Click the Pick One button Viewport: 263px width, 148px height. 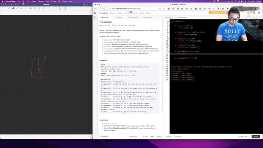134,136
